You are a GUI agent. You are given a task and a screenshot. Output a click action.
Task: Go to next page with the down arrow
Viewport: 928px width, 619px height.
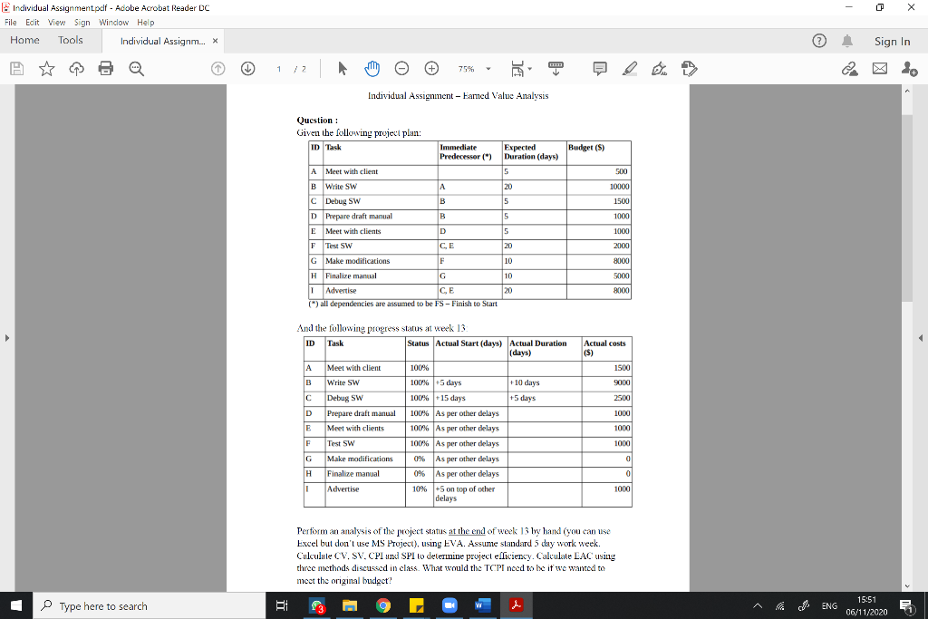247,68
